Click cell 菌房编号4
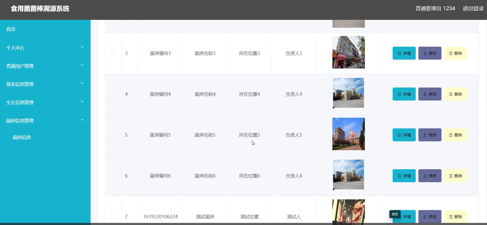Screen dimensions: 487x225 click(160, 94)
